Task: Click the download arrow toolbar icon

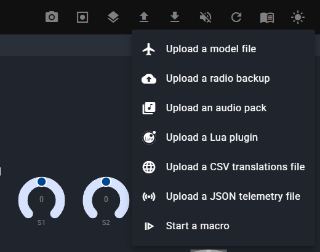Action: tap(175, 17)
